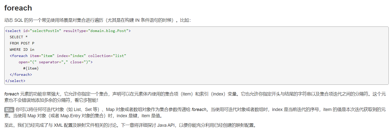Screen dimensions: 390x131
Task: Click the italic foreach starting the description paragraph
Action: pyautogui.click(x=12, y=94)
